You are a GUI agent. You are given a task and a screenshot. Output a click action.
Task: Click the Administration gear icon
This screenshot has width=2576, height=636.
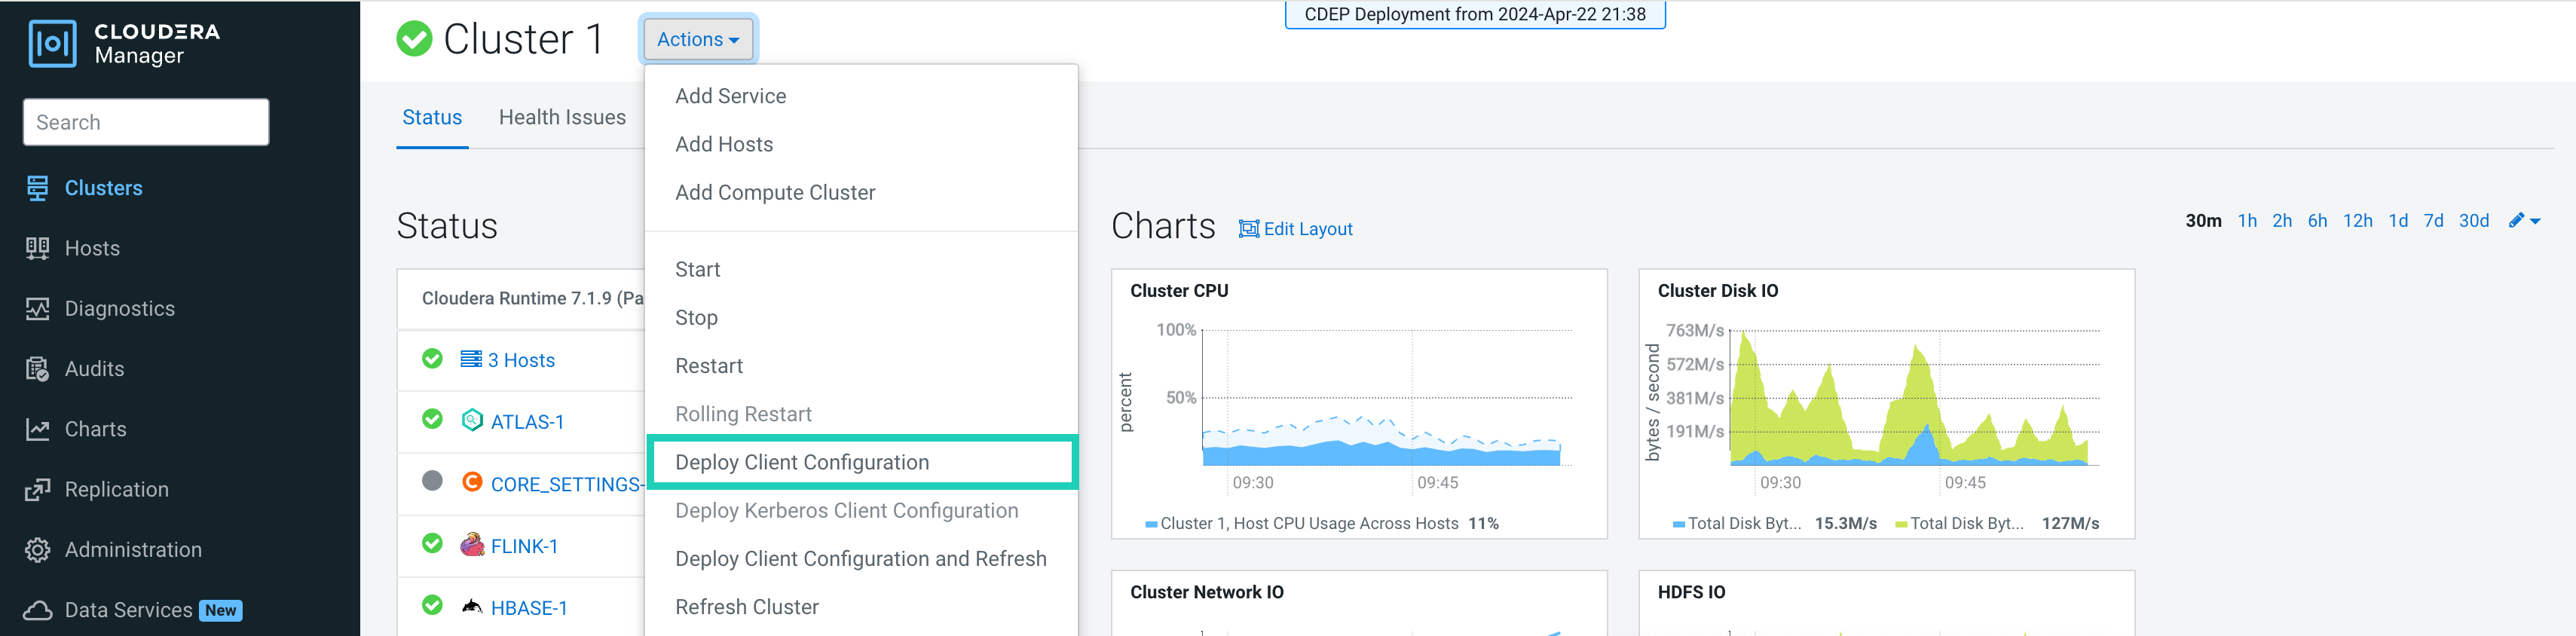pos(37,550)
